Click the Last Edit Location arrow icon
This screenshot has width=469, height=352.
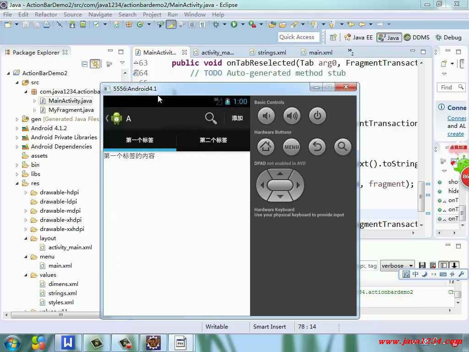pyautogui.click(x=351, y=24)
